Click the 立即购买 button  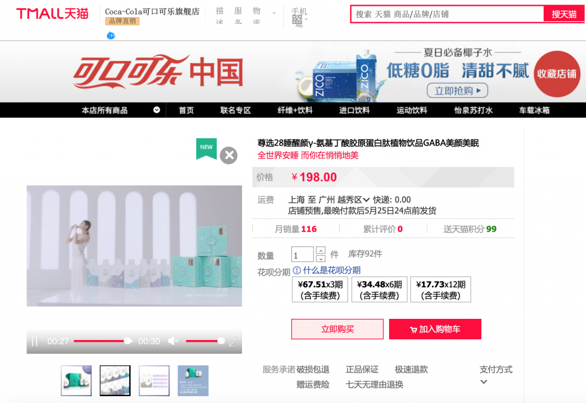tap(338, 329)
